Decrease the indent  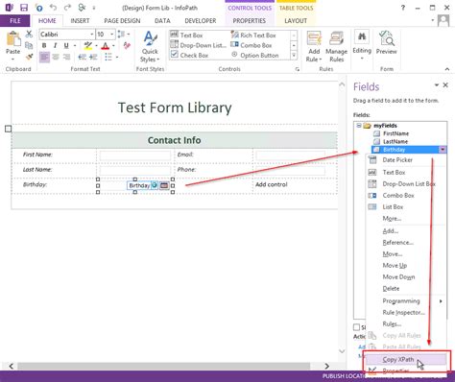83,58
